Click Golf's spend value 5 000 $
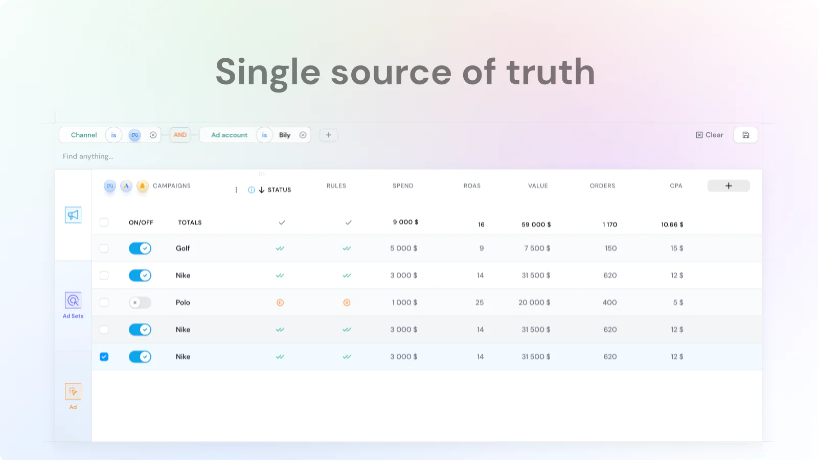Viewport: 818px width, 460px height. (x=404, y=248)
